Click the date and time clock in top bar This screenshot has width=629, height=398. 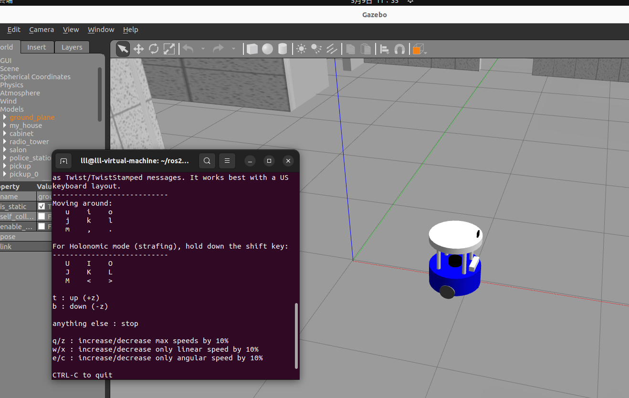(x=375, y=1)
